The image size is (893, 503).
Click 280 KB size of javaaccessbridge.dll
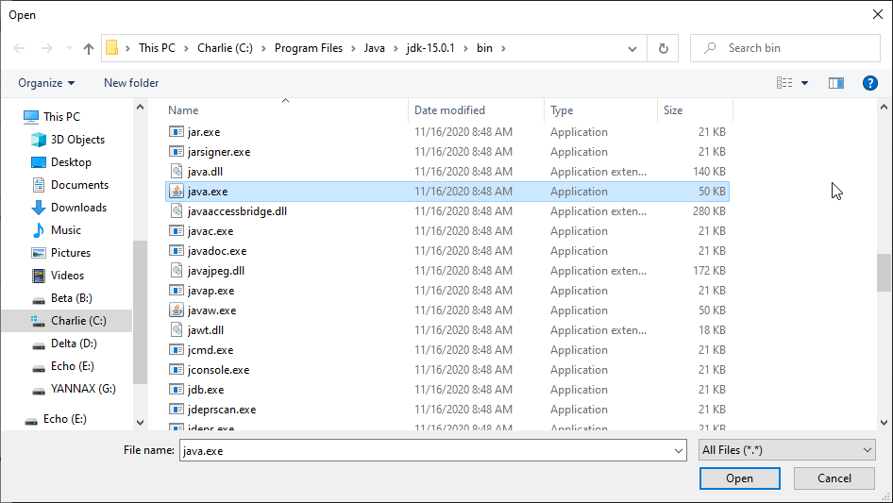coord(709,211)
